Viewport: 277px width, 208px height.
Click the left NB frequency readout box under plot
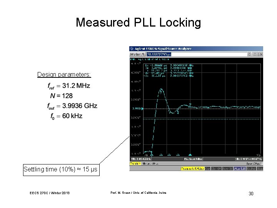click(x=141, y=159)
